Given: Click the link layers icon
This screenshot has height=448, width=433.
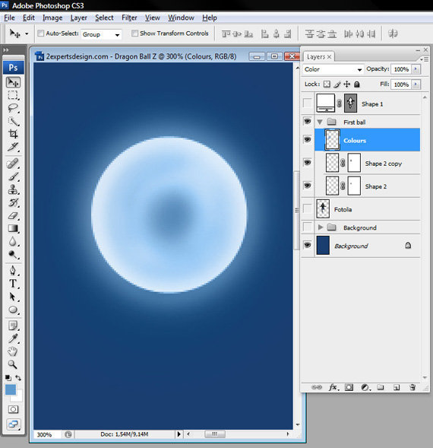Looking at the screenshot, I should 316,387.
